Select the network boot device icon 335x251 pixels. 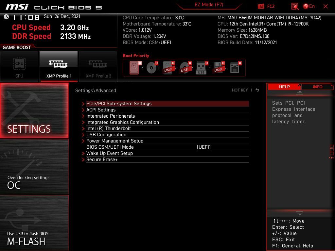pyautogui.click(x=235, y=68)
